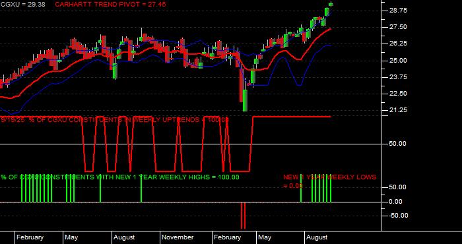Click the -50.00 axis label

[398, 216]
